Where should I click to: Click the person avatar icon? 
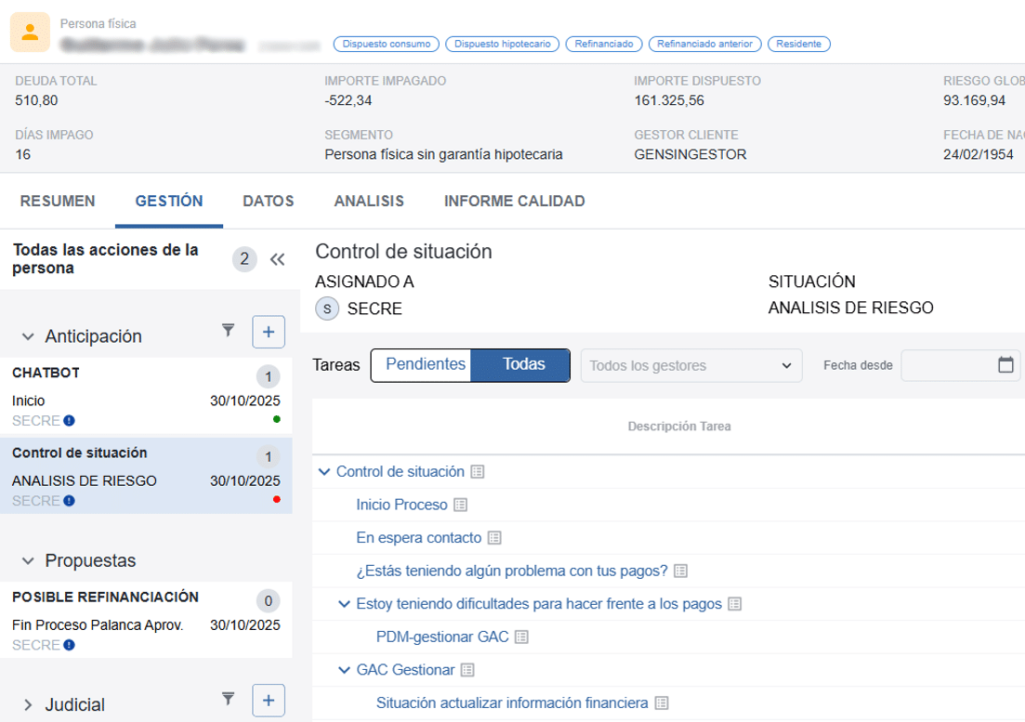[30, 33]
